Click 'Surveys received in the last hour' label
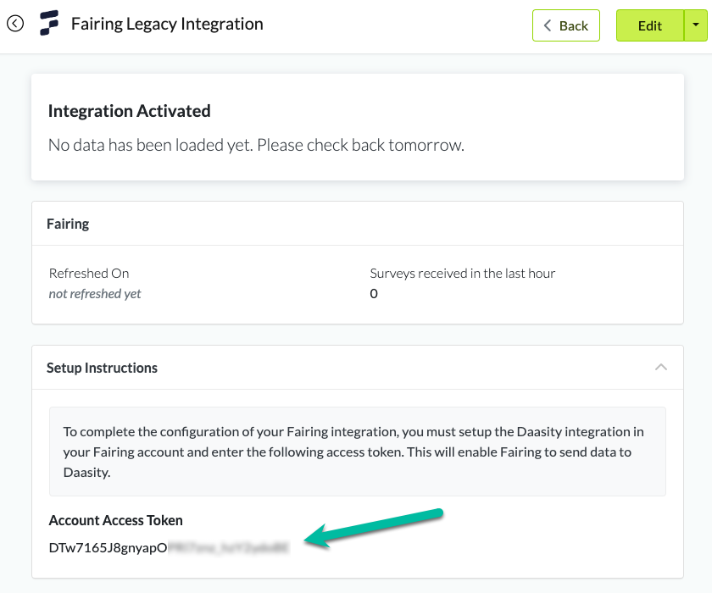 tap(463, 273)
